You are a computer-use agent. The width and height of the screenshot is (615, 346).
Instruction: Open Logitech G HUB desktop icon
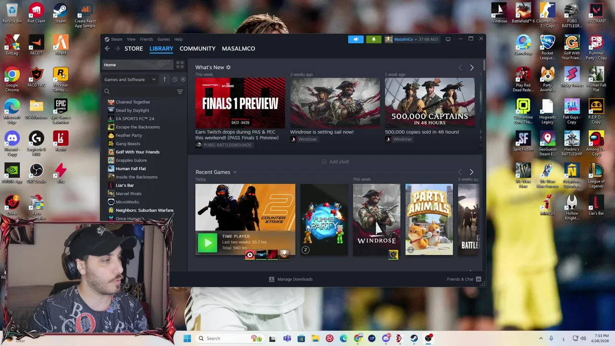(36, 144)
